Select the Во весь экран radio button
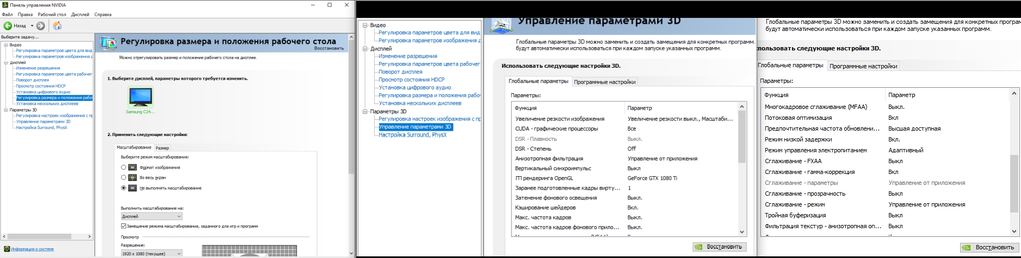Viewport: 1021px width, 258px height. coord(123,178)
